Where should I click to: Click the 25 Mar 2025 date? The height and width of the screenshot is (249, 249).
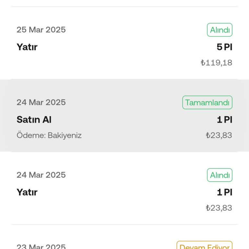[41, 30]
